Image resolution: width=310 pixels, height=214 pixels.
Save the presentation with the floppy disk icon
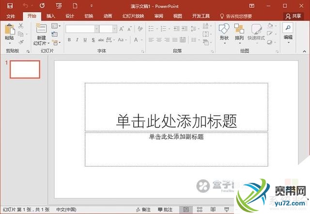click(10, 5)
